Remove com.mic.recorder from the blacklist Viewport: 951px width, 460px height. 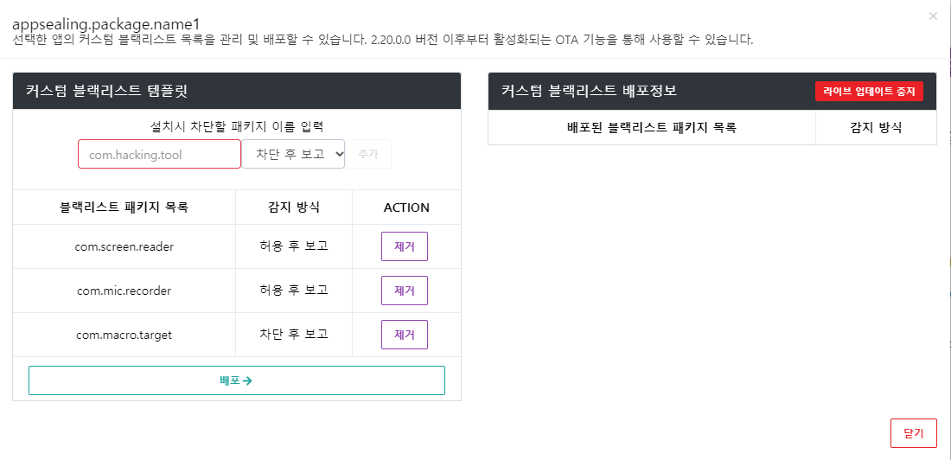click(x=405, y=291)
